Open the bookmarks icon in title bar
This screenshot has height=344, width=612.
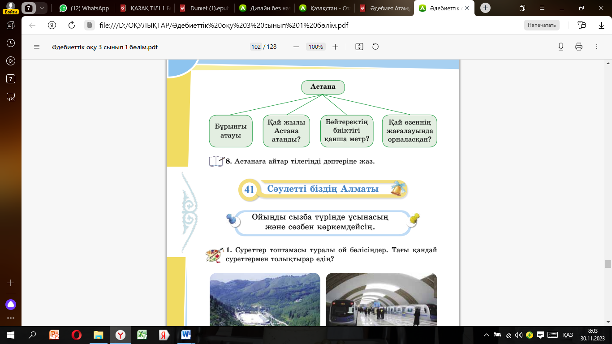(522, 8)
